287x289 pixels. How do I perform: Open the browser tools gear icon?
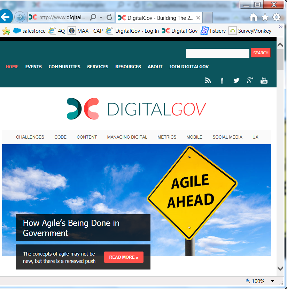tap(277, 17)
